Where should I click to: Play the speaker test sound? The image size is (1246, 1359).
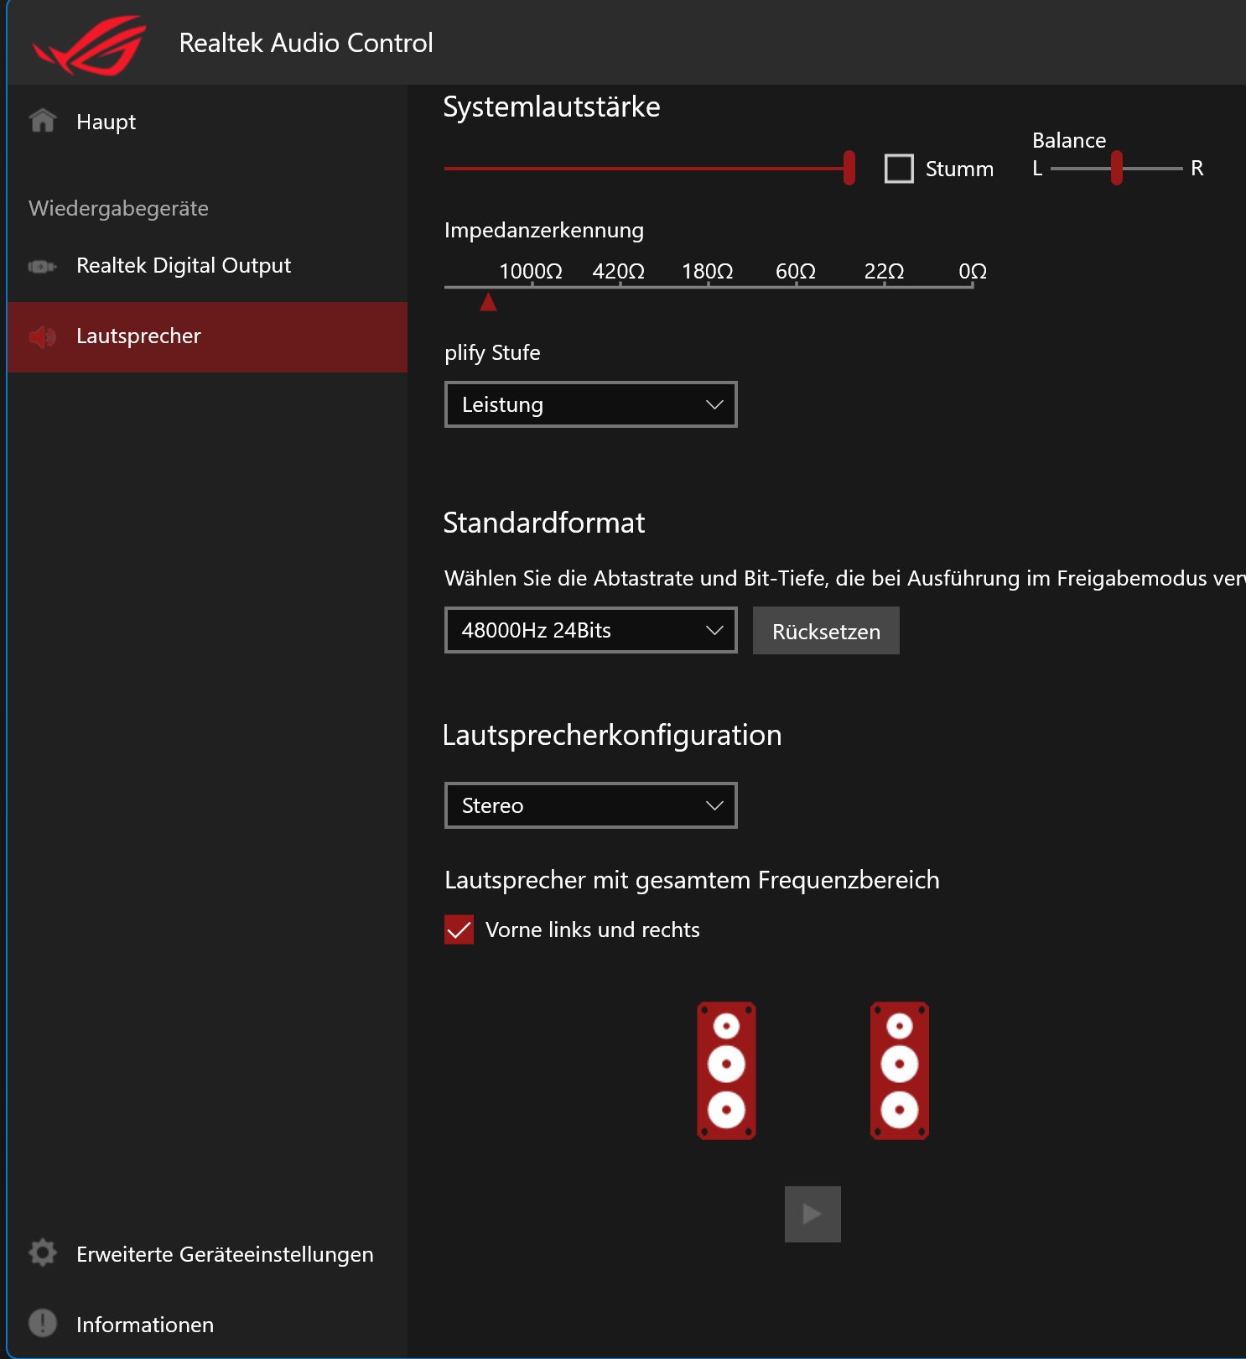[812, 1214]
